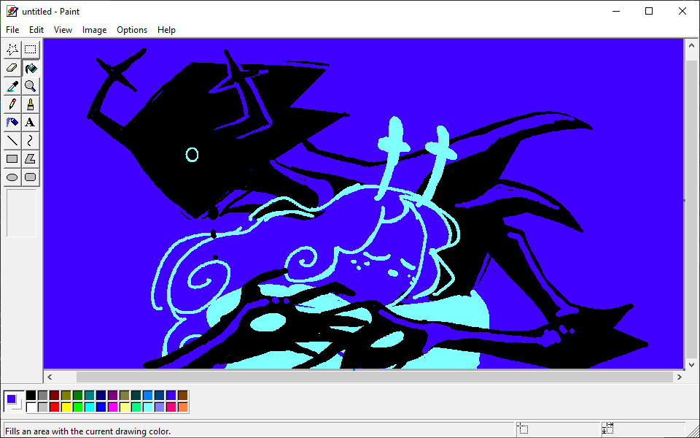Open the View menu
Image resolution: width=700 pixels, height=438 pixels.
(x=63, y=29)
